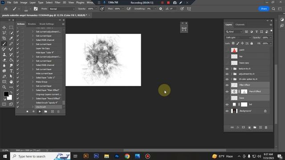285x160 pixels.
Task: Hide the Filter Effect layer
Action: point(227,85)
